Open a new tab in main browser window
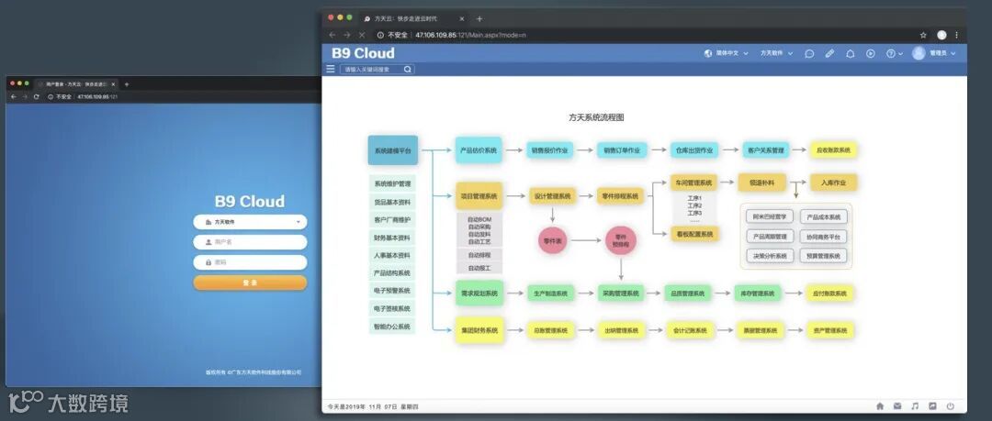 [x=479, y=19]
